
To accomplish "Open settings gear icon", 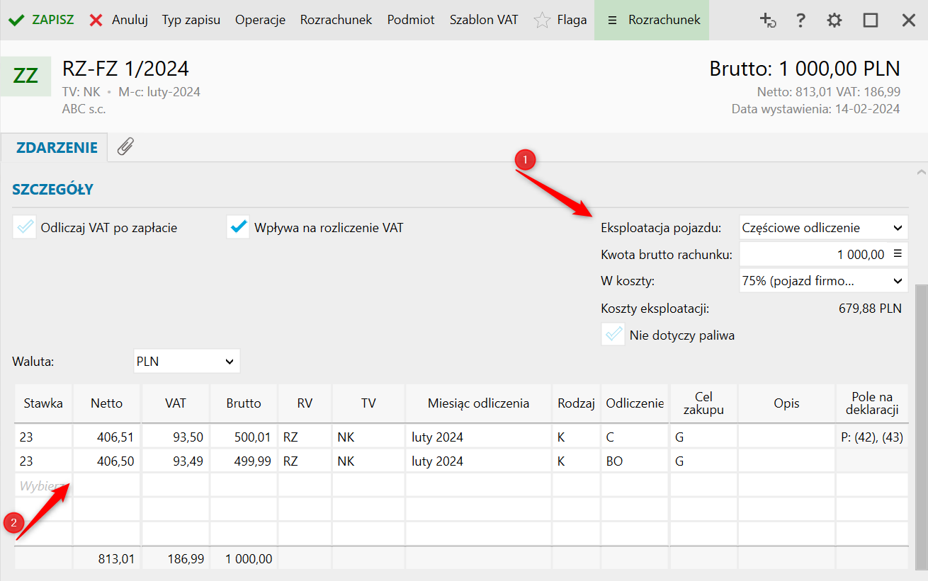I will point(834,20).
